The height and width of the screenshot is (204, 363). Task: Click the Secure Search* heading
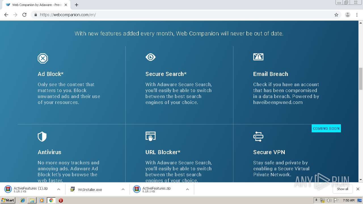point(166,74)
